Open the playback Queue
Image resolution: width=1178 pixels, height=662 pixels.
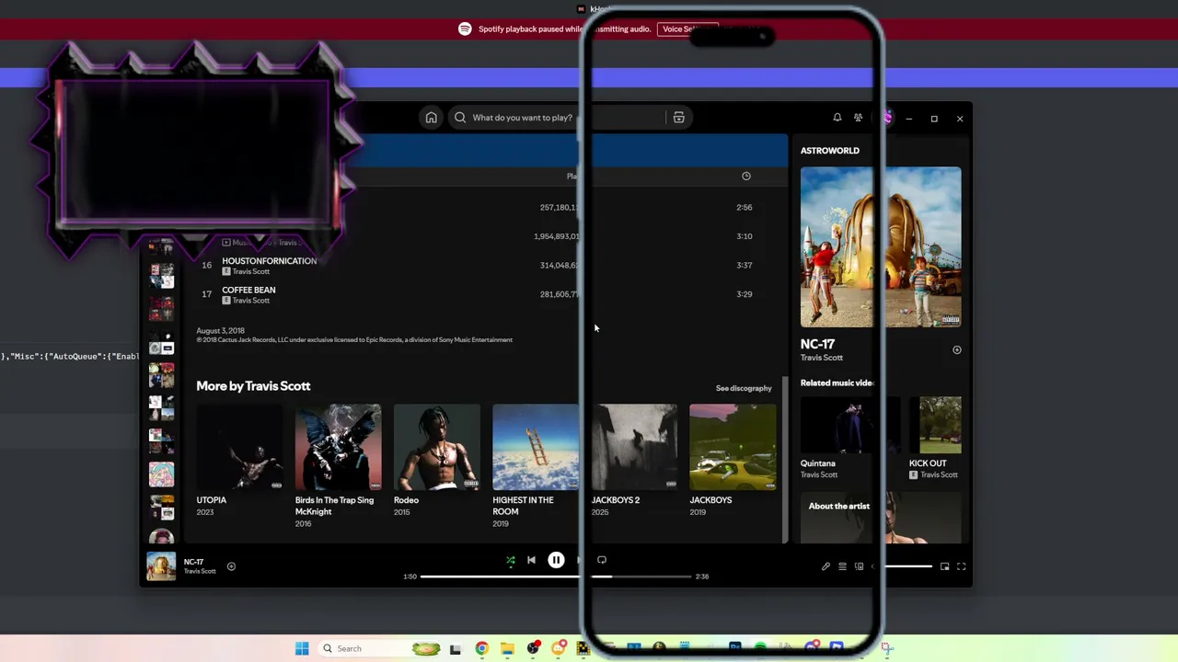tap(842, 566)
